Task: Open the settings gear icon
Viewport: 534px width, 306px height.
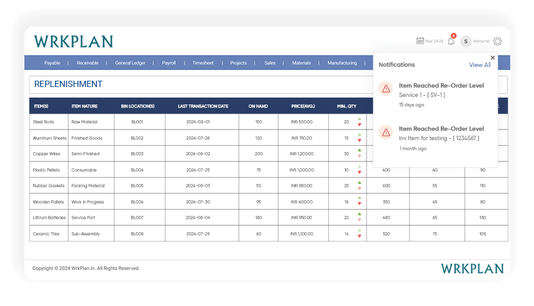Action: click(498, 41)
